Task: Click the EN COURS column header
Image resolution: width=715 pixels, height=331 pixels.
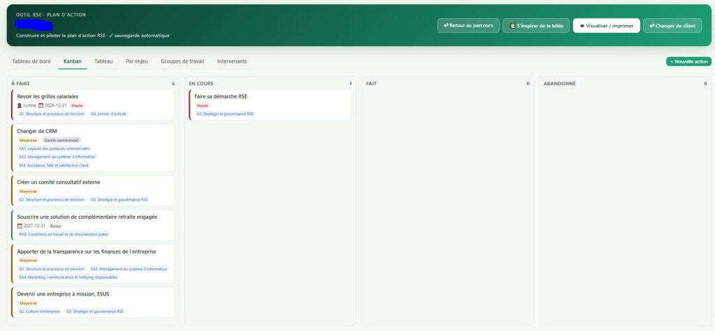Action: pyautogui.click(x=200, y=84)
